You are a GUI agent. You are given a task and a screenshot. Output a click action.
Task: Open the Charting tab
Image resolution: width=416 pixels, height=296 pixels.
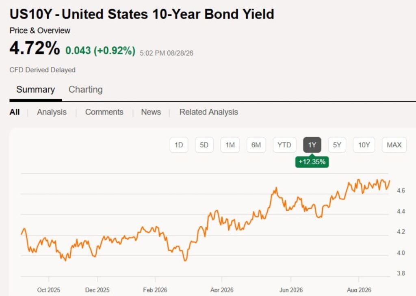tap(85, 90)
